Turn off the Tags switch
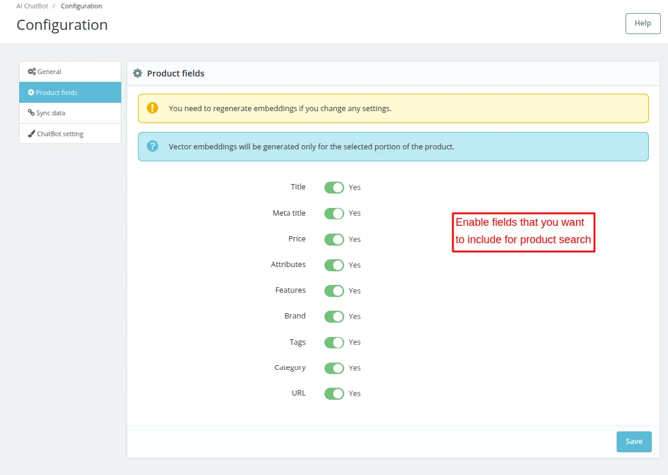The width and height of the screenshot is (668, 475). [335, 342]
